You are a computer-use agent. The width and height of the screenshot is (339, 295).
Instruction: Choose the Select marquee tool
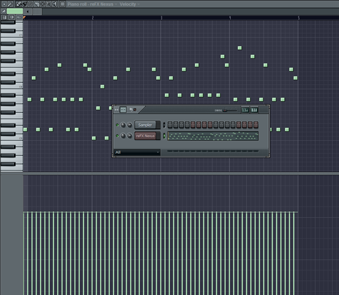click(x=42, y=4)
